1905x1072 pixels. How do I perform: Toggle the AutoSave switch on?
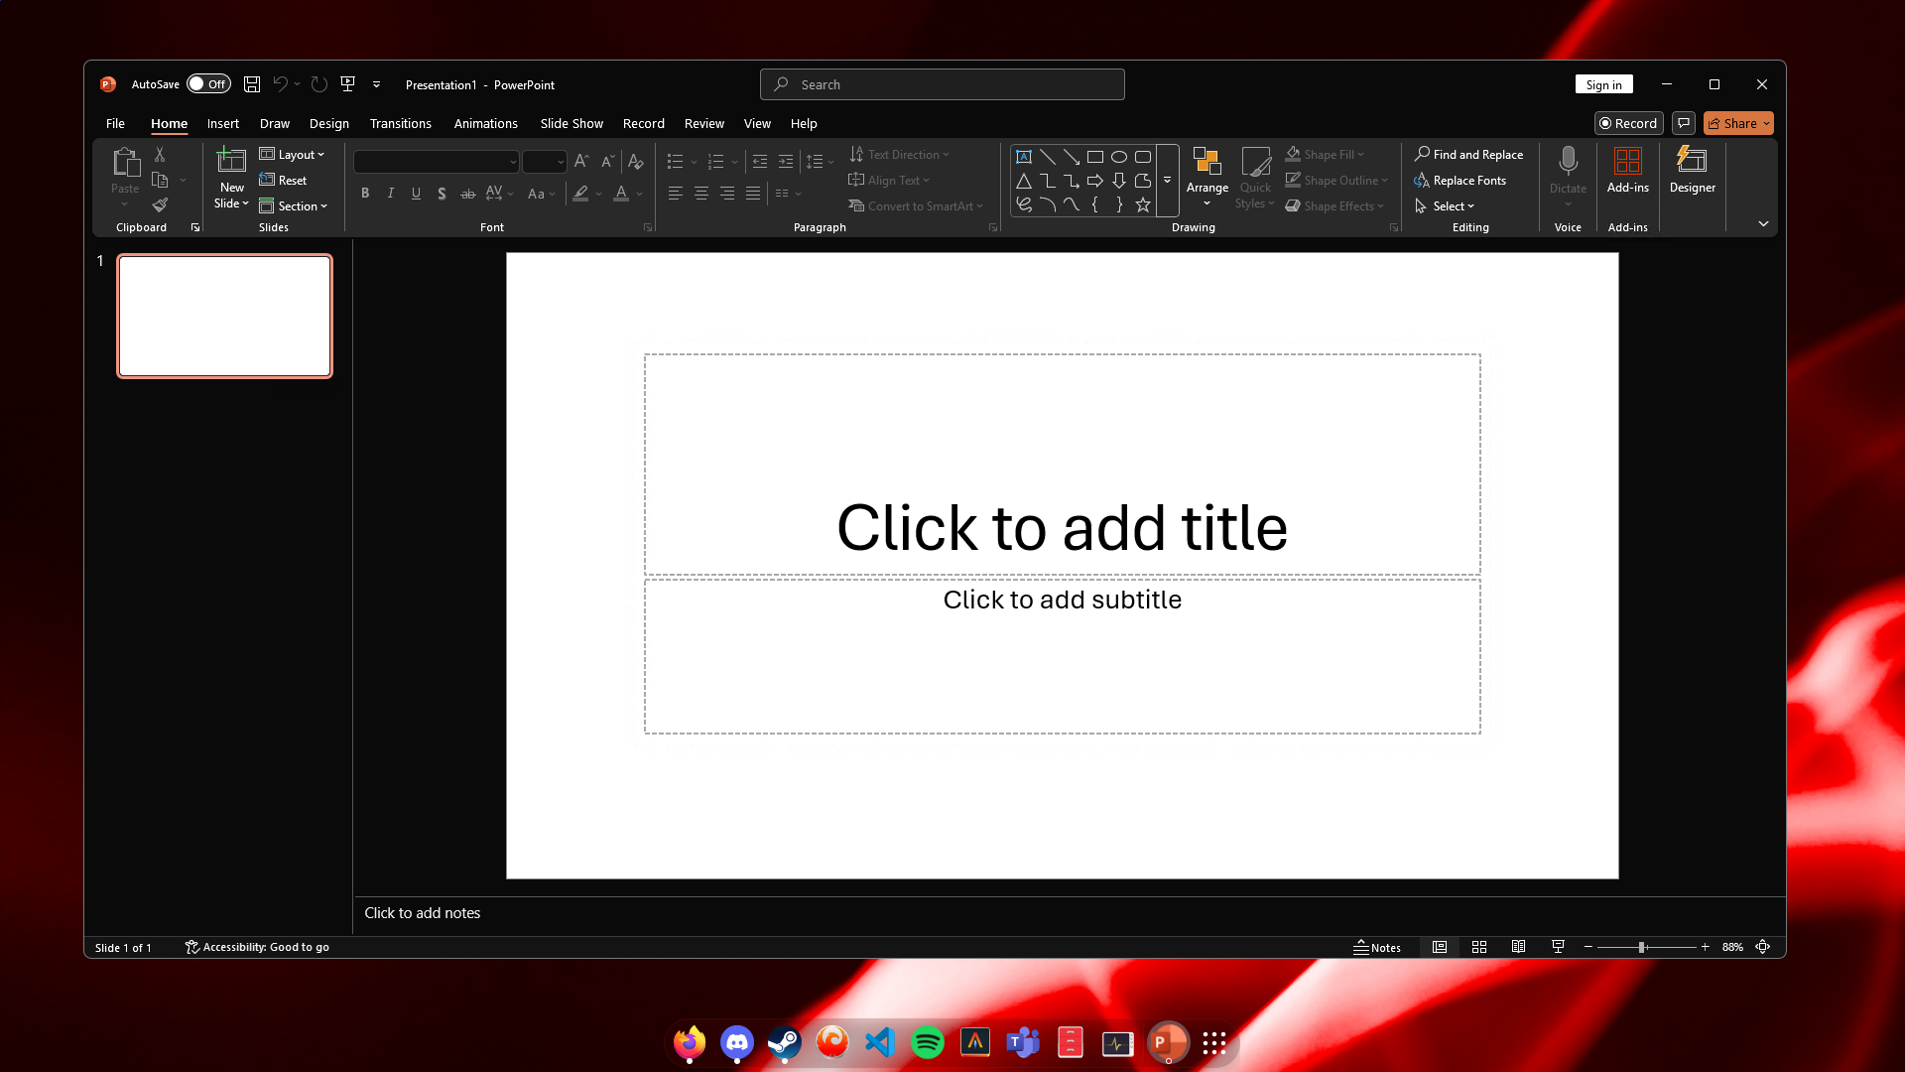208,84
